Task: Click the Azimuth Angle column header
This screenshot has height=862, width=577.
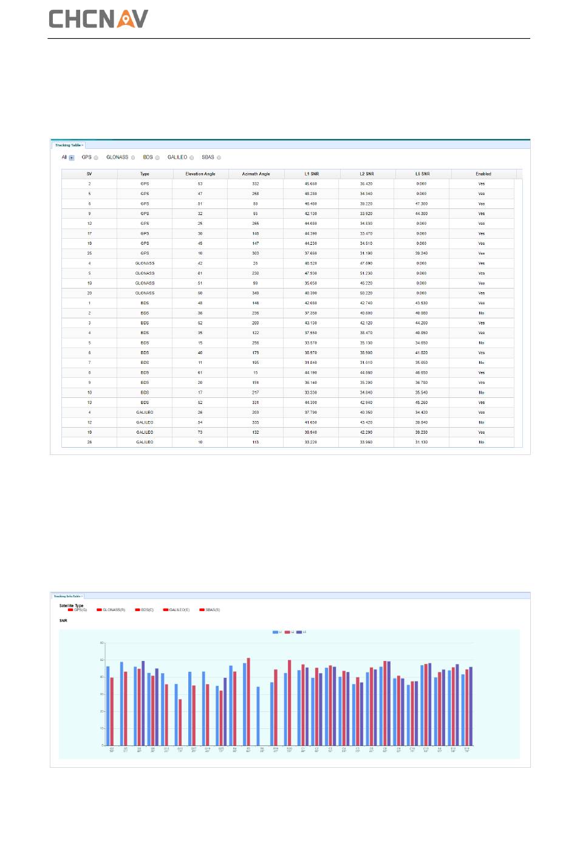Action: (x=256, y=174)
